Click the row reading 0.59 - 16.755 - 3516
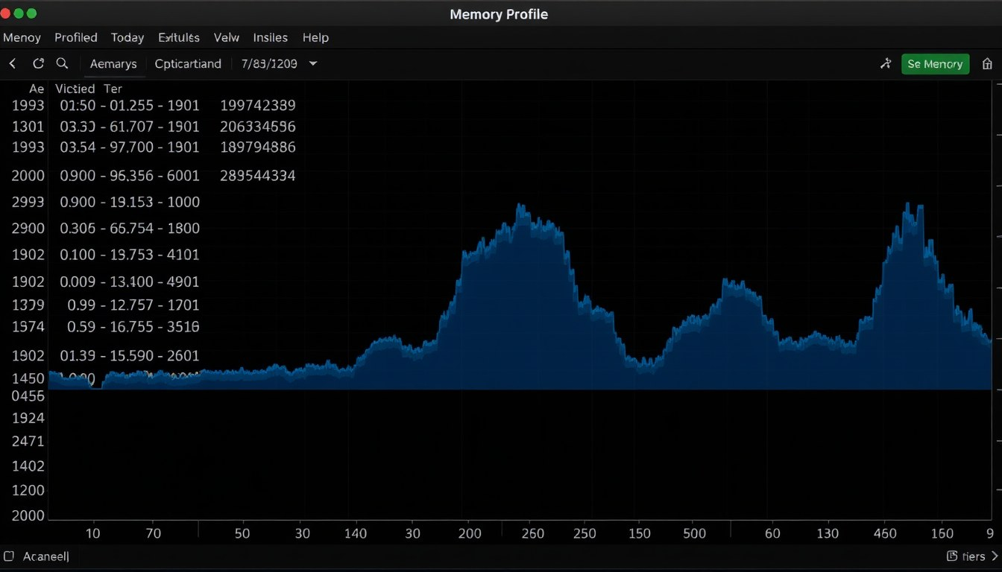 point(106,326)
